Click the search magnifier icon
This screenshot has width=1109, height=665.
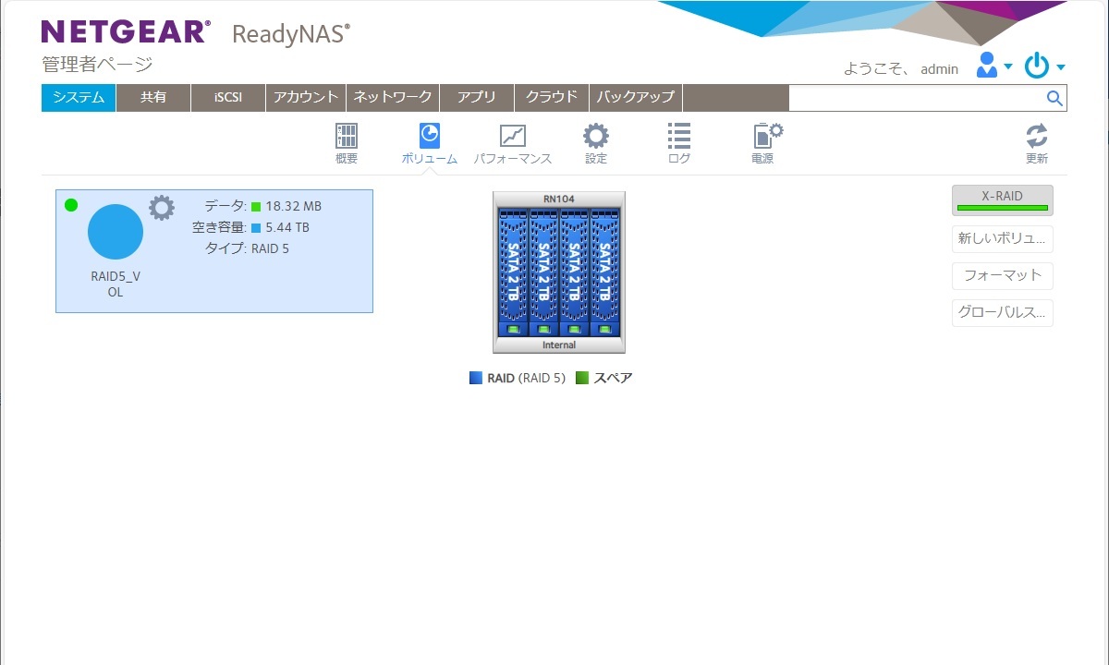point(1054,99)
